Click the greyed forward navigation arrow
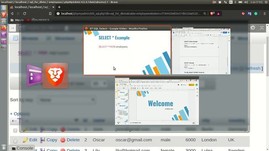Image resolution: width=269 pixels, height=151 pixels. (18, 13)
